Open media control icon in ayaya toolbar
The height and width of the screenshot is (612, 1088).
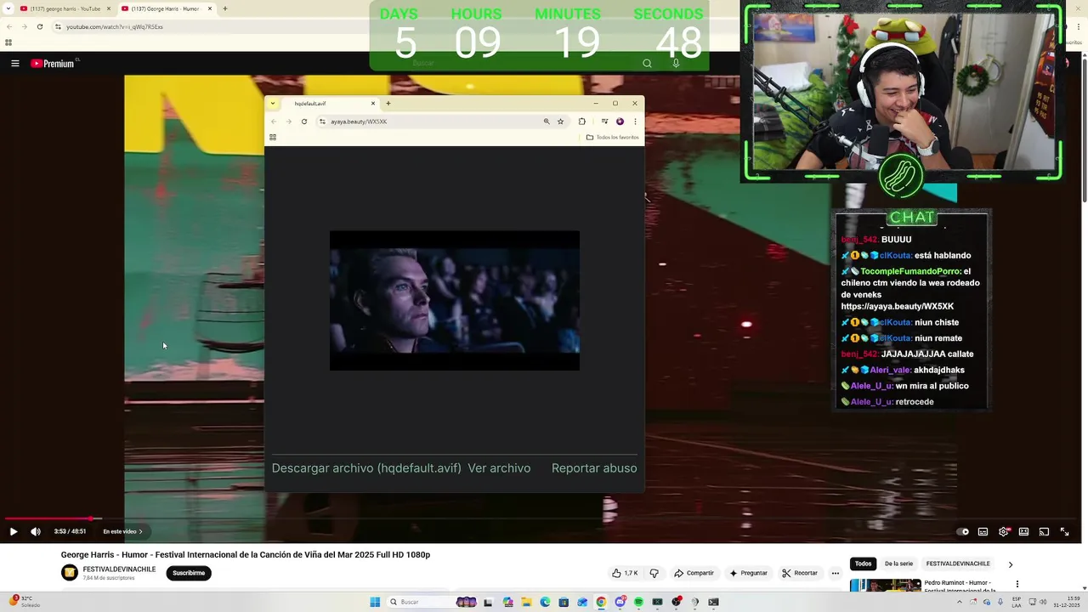tap(604, 122)
